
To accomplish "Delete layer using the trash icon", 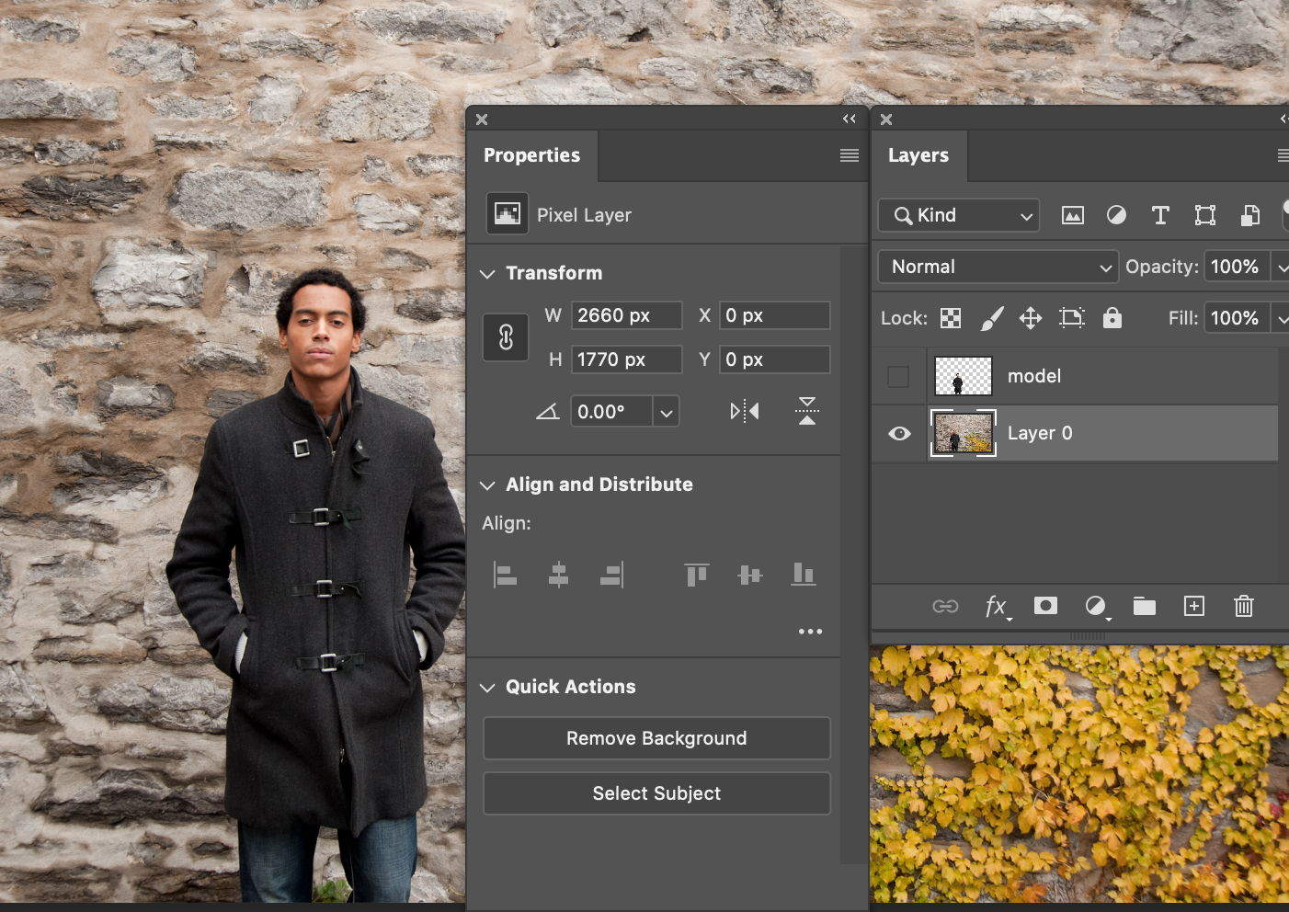I will coord(1243,606).
